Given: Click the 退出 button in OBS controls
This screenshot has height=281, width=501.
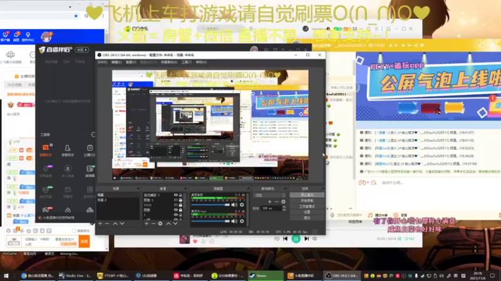Looking at the screenshot, I should [x=307, y=218].
